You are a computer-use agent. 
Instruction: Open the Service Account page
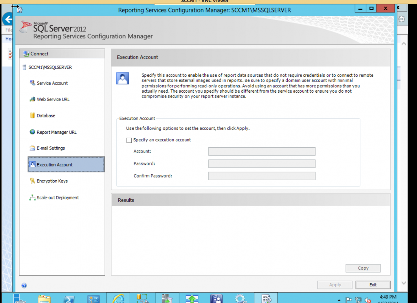tap(52, 83)
